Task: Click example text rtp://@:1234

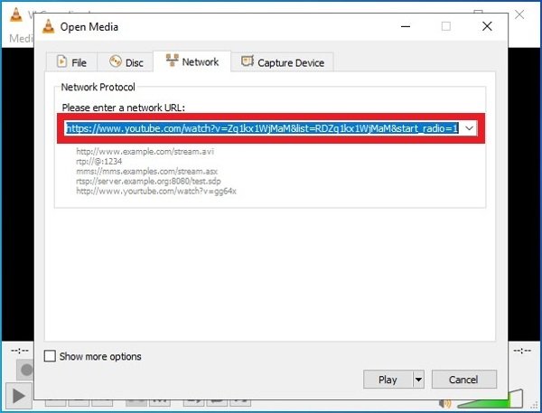Action: 98,162
